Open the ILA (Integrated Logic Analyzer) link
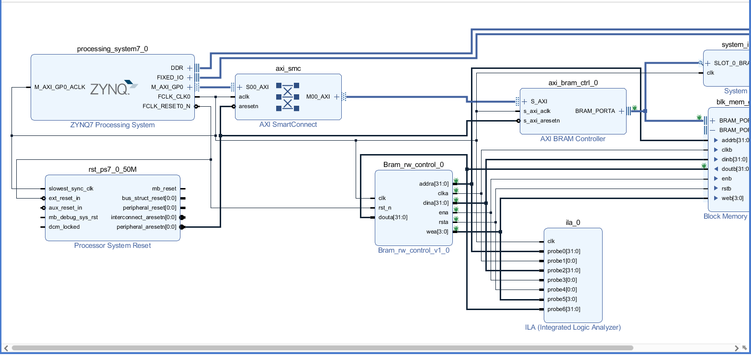The width and height of the screenshot is (751, 356). (x=573, y=327)
